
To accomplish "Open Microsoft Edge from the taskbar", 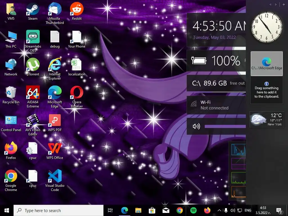I will click(x=125, y=210).
